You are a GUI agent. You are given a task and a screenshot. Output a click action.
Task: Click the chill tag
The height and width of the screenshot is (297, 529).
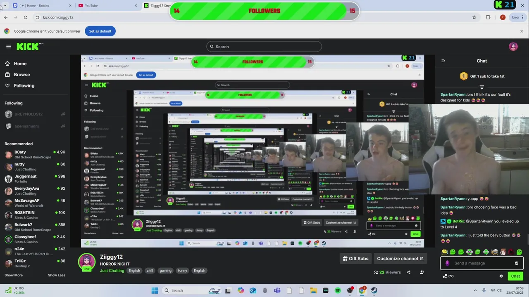click(150, 271)
